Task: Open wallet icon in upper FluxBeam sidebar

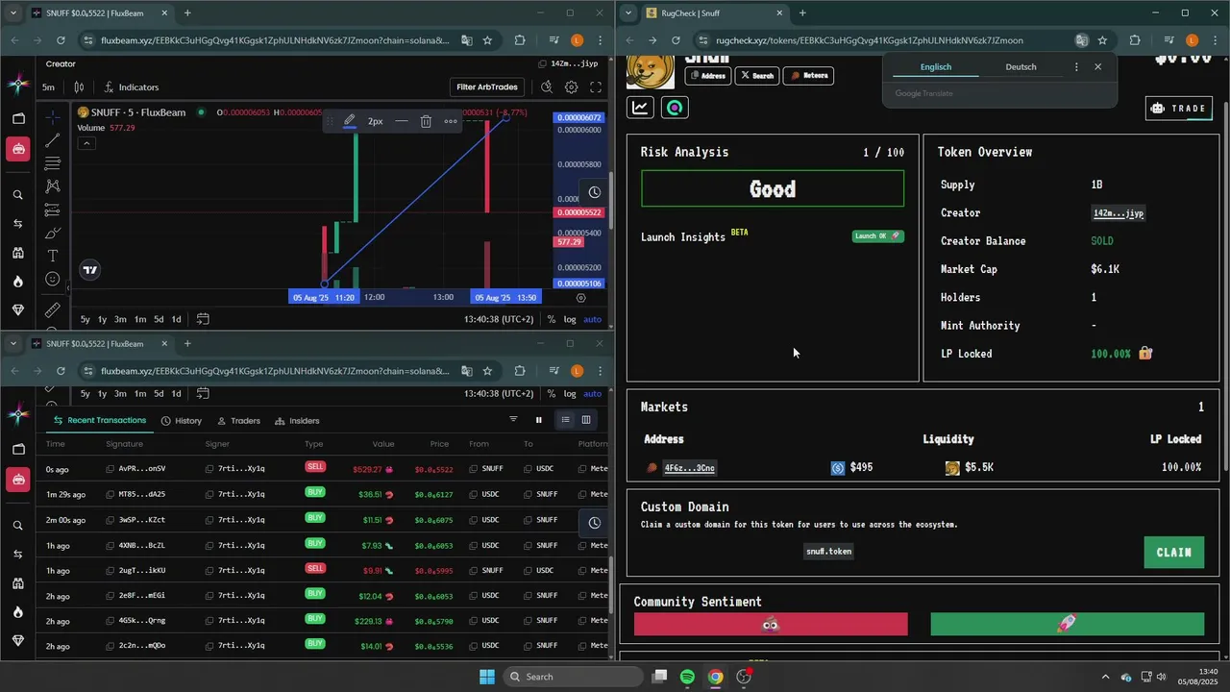Action: (18, 119)
